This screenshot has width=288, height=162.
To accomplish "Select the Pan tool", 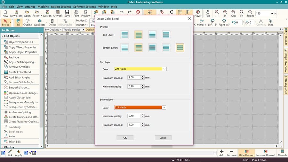I will coord(208,13).
